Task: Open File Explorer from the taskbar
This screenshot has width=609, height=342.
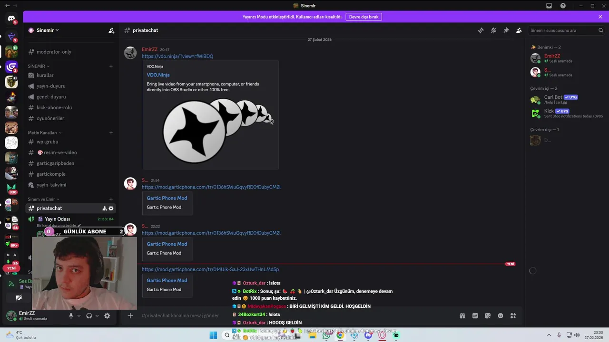Action: (x=312, y=335)
